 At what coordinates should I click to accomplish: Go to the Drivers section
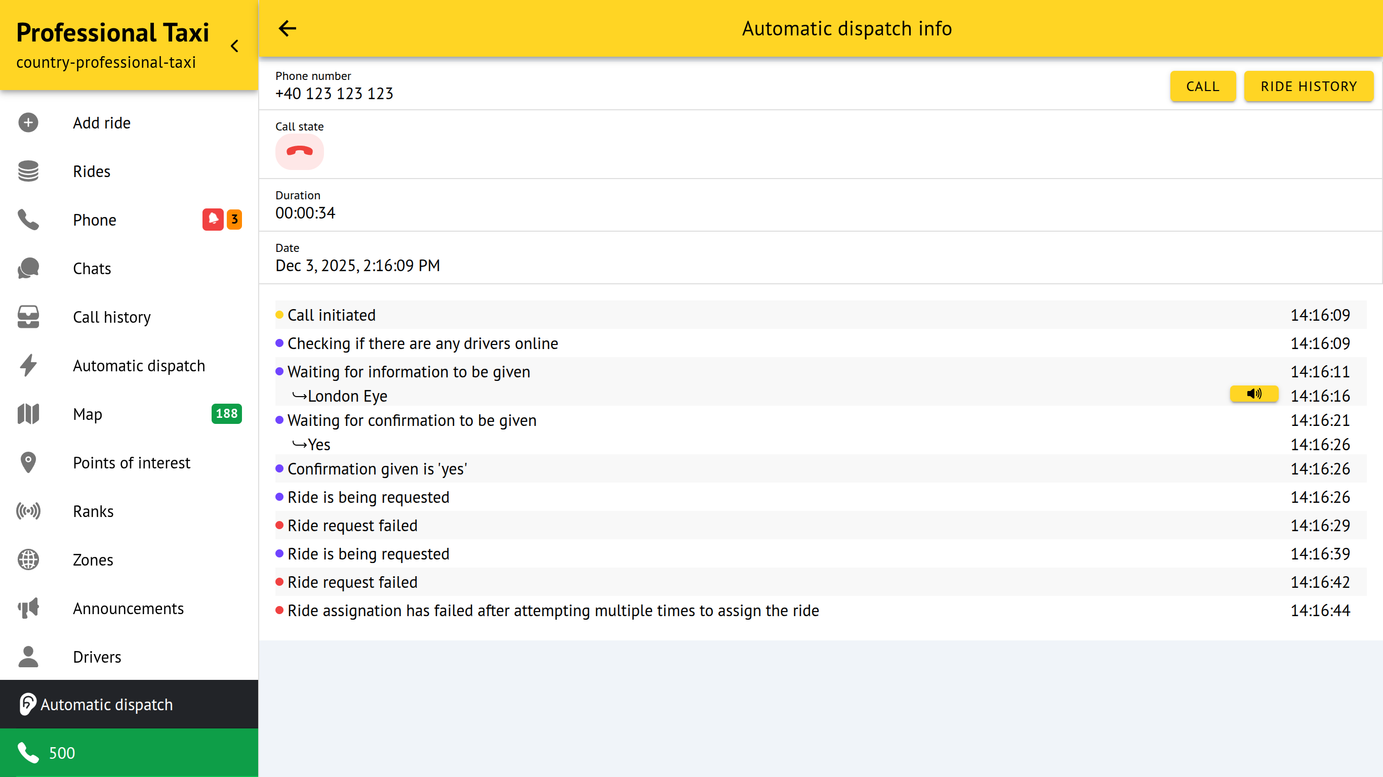point(97,657)
